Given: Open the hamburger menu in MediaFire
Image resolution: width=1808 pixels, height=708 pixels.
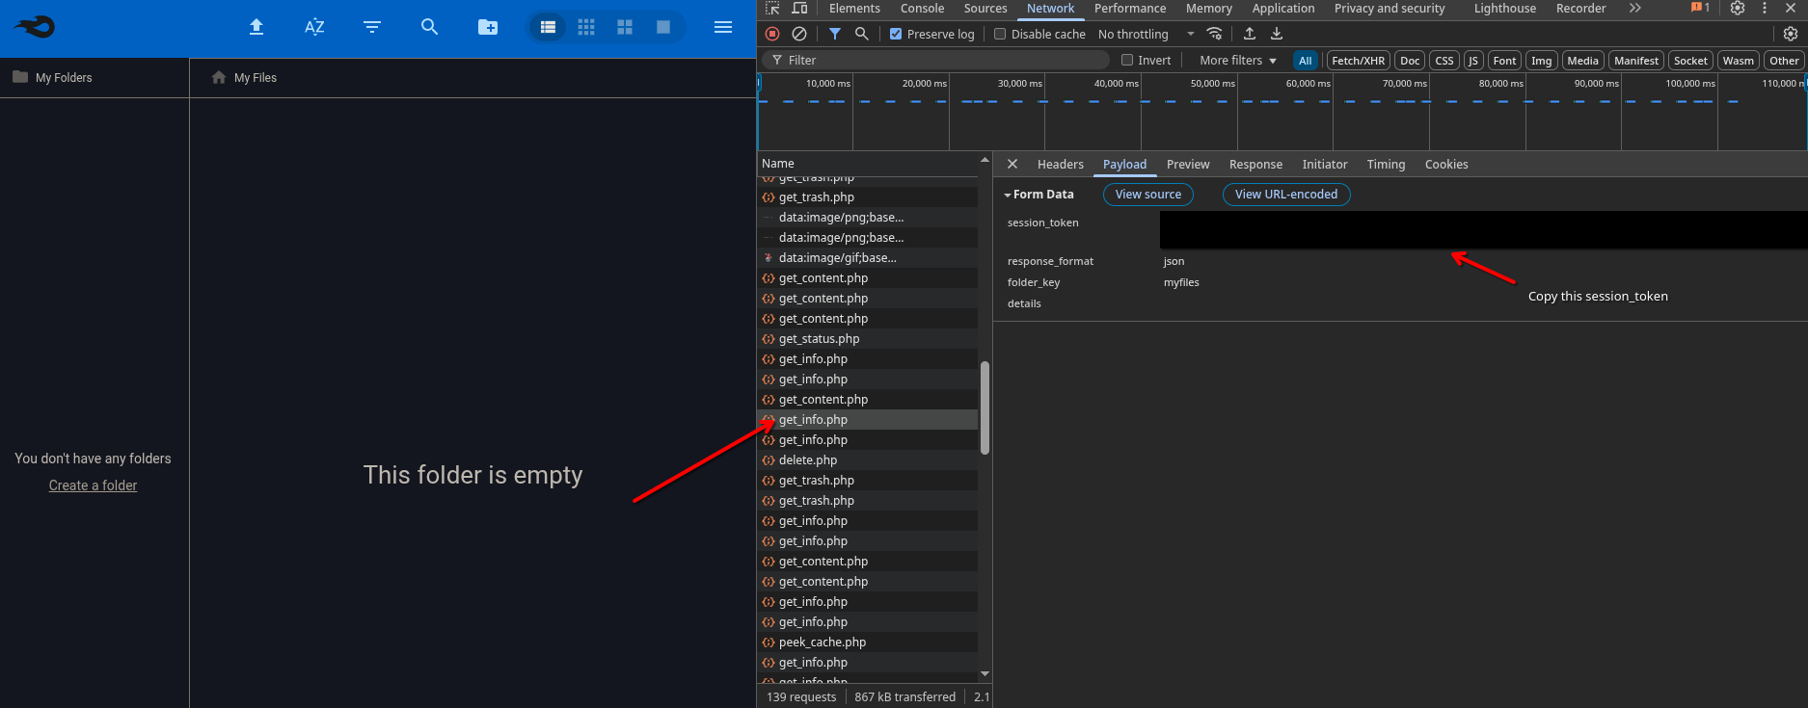Looking at the screenshot, I should (x=723, y=27).
